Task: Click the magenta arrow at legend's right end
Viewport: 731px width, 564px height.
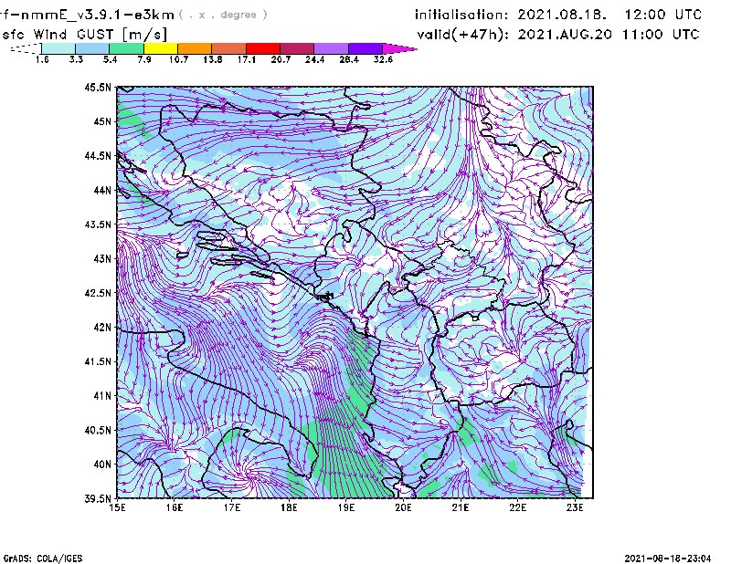Action: point(400,48)
